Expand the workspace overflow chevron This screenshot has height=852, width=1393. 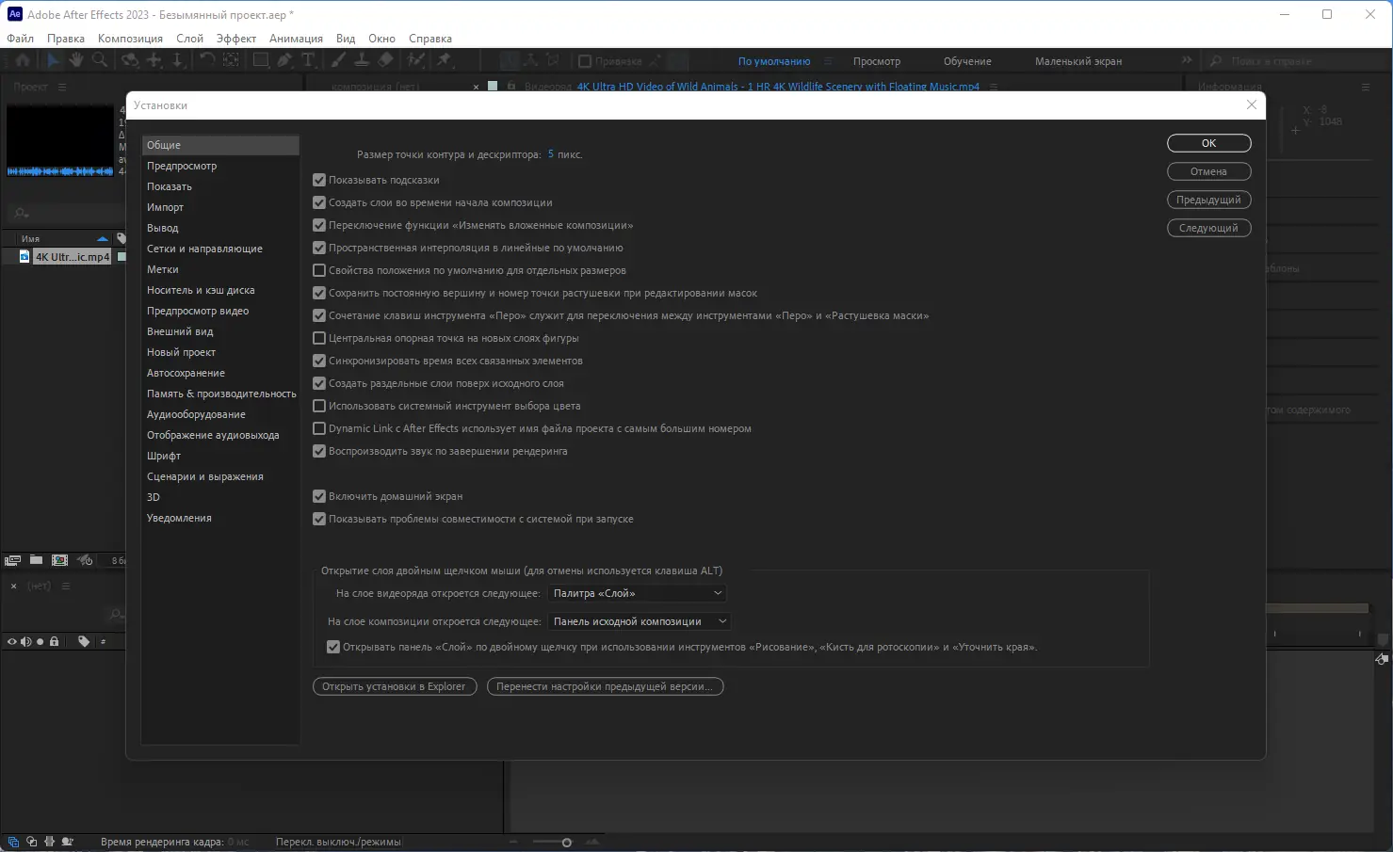click(x=1187, y=60)
